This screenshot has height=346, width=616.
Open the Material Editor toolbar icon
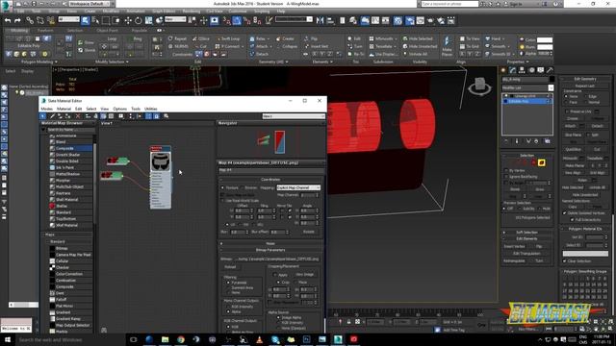398,20
